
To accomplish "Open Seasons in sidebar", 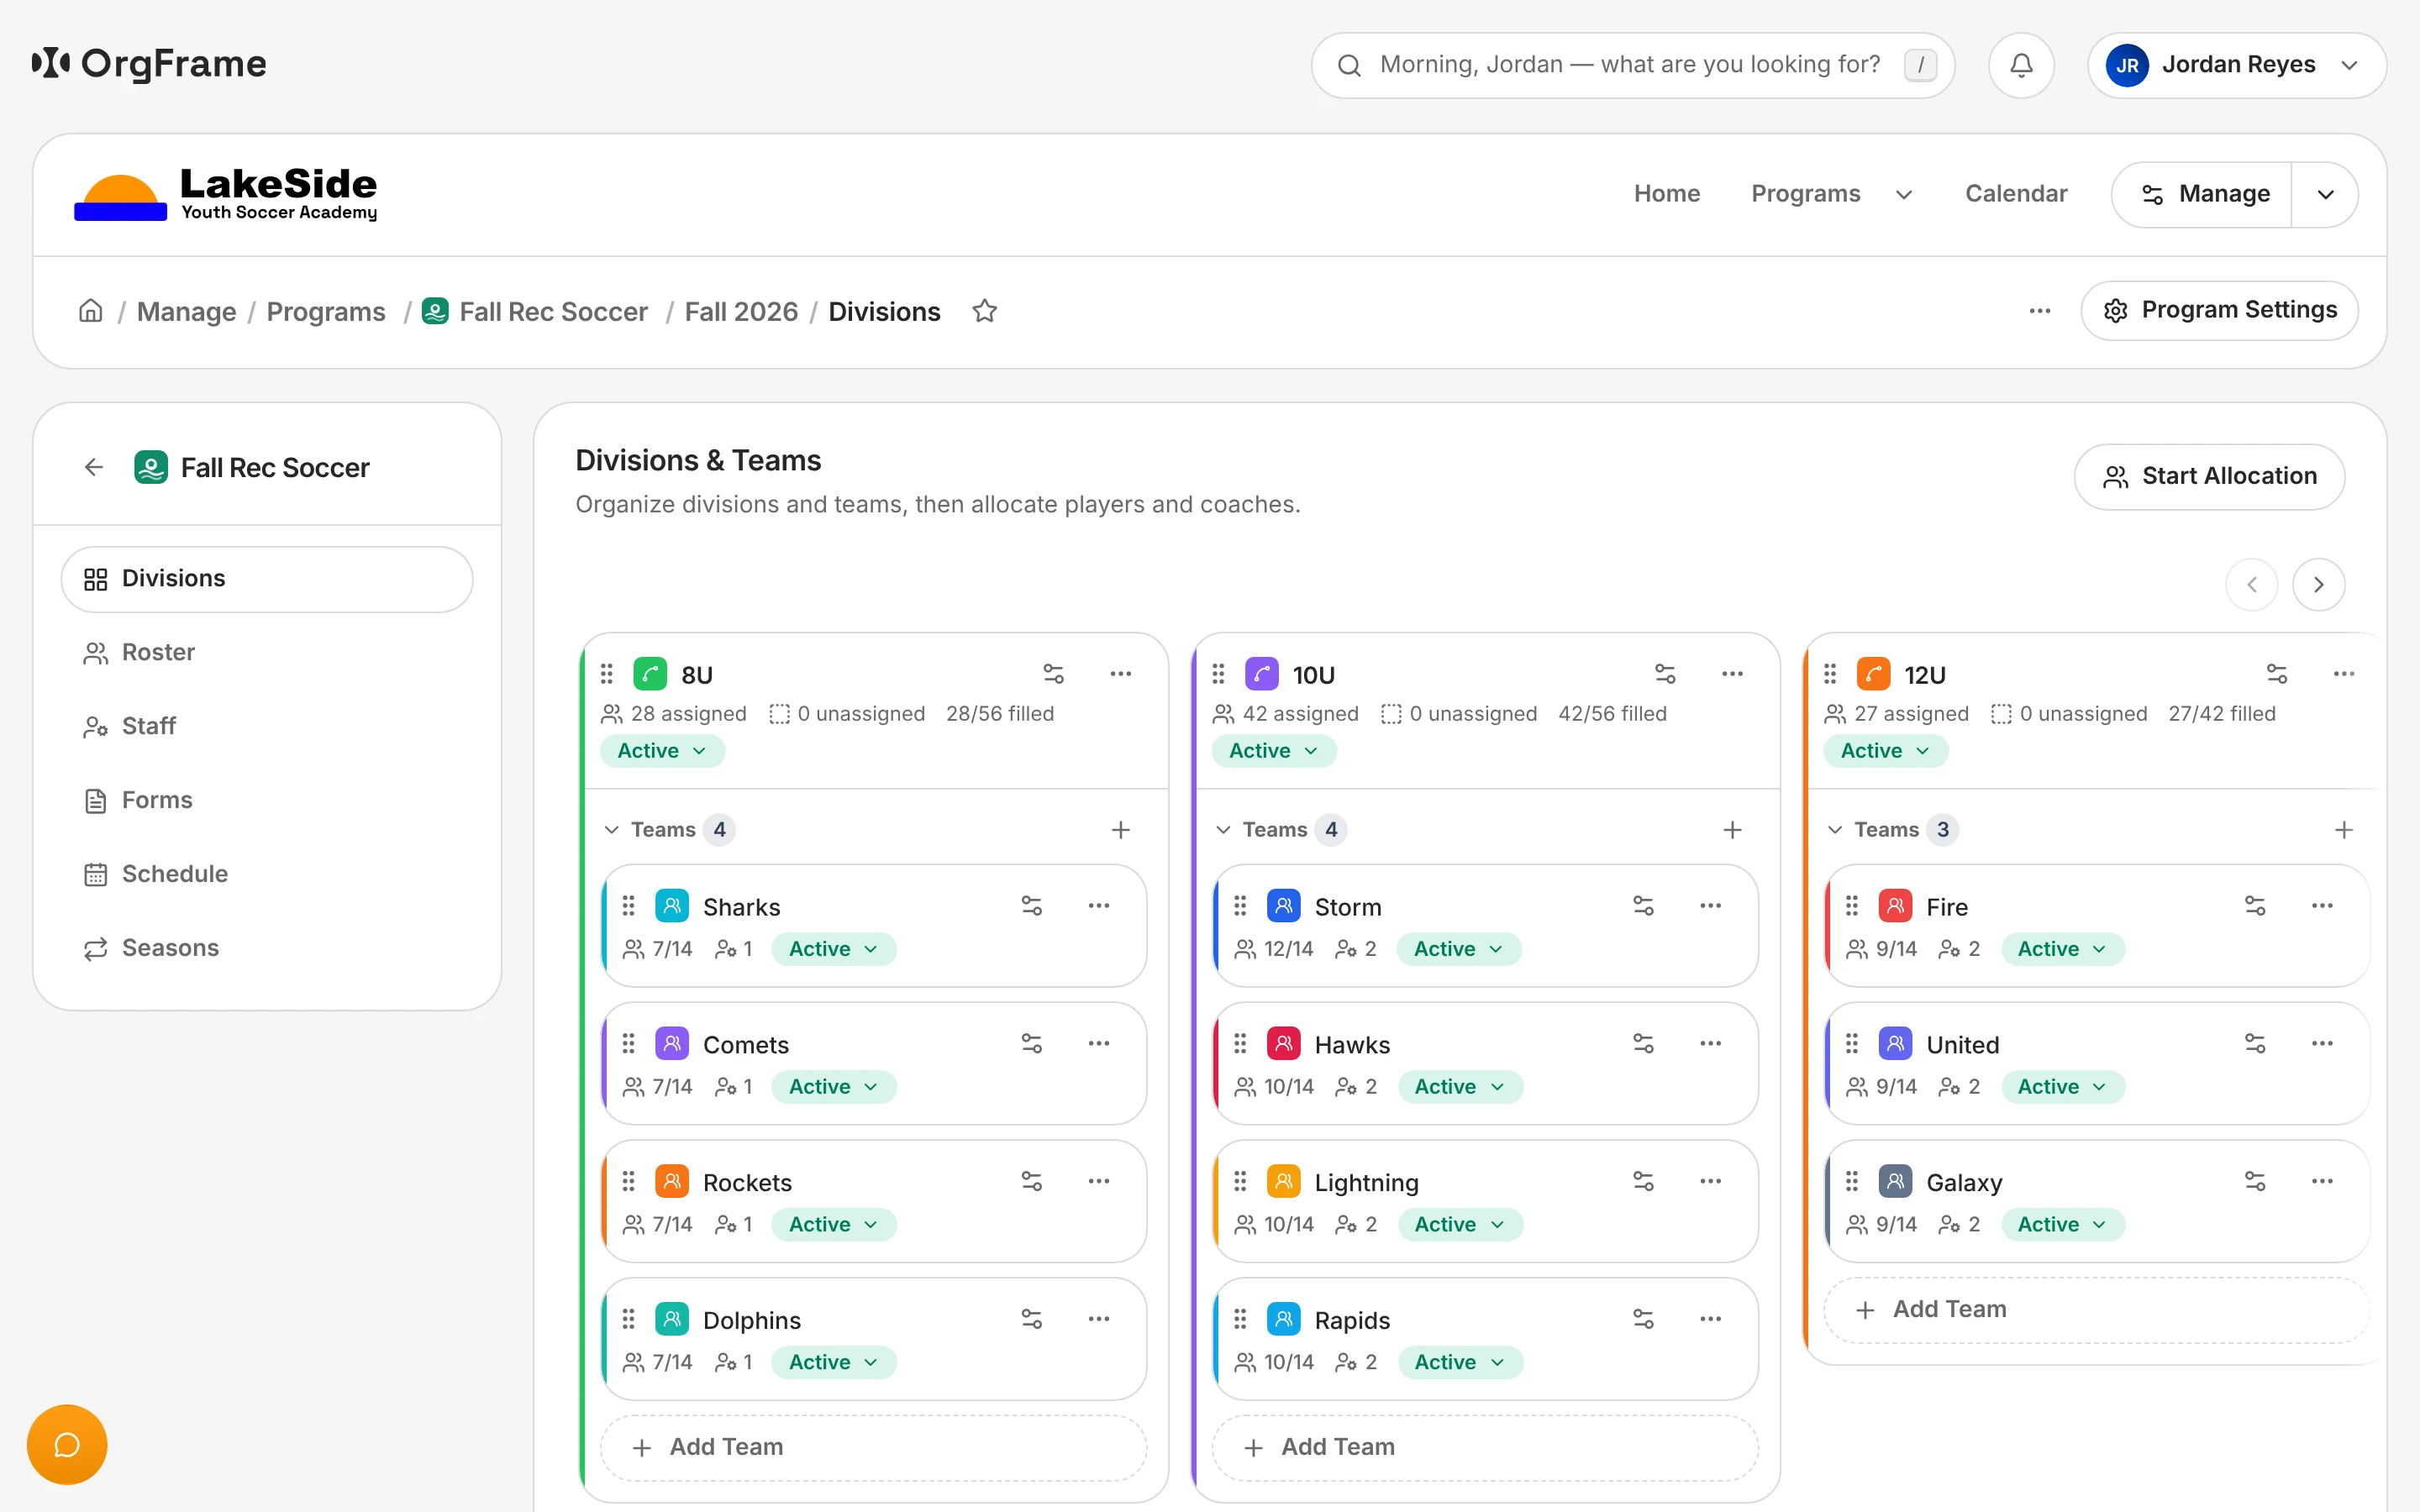I will tap(267, 948).
